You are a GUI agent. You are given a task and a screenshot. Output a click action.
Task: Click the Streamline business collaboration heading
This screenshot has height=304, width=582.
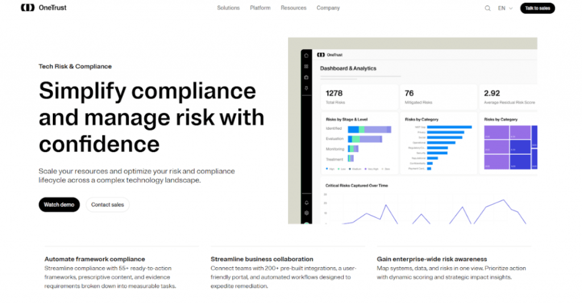coord(262,259)
